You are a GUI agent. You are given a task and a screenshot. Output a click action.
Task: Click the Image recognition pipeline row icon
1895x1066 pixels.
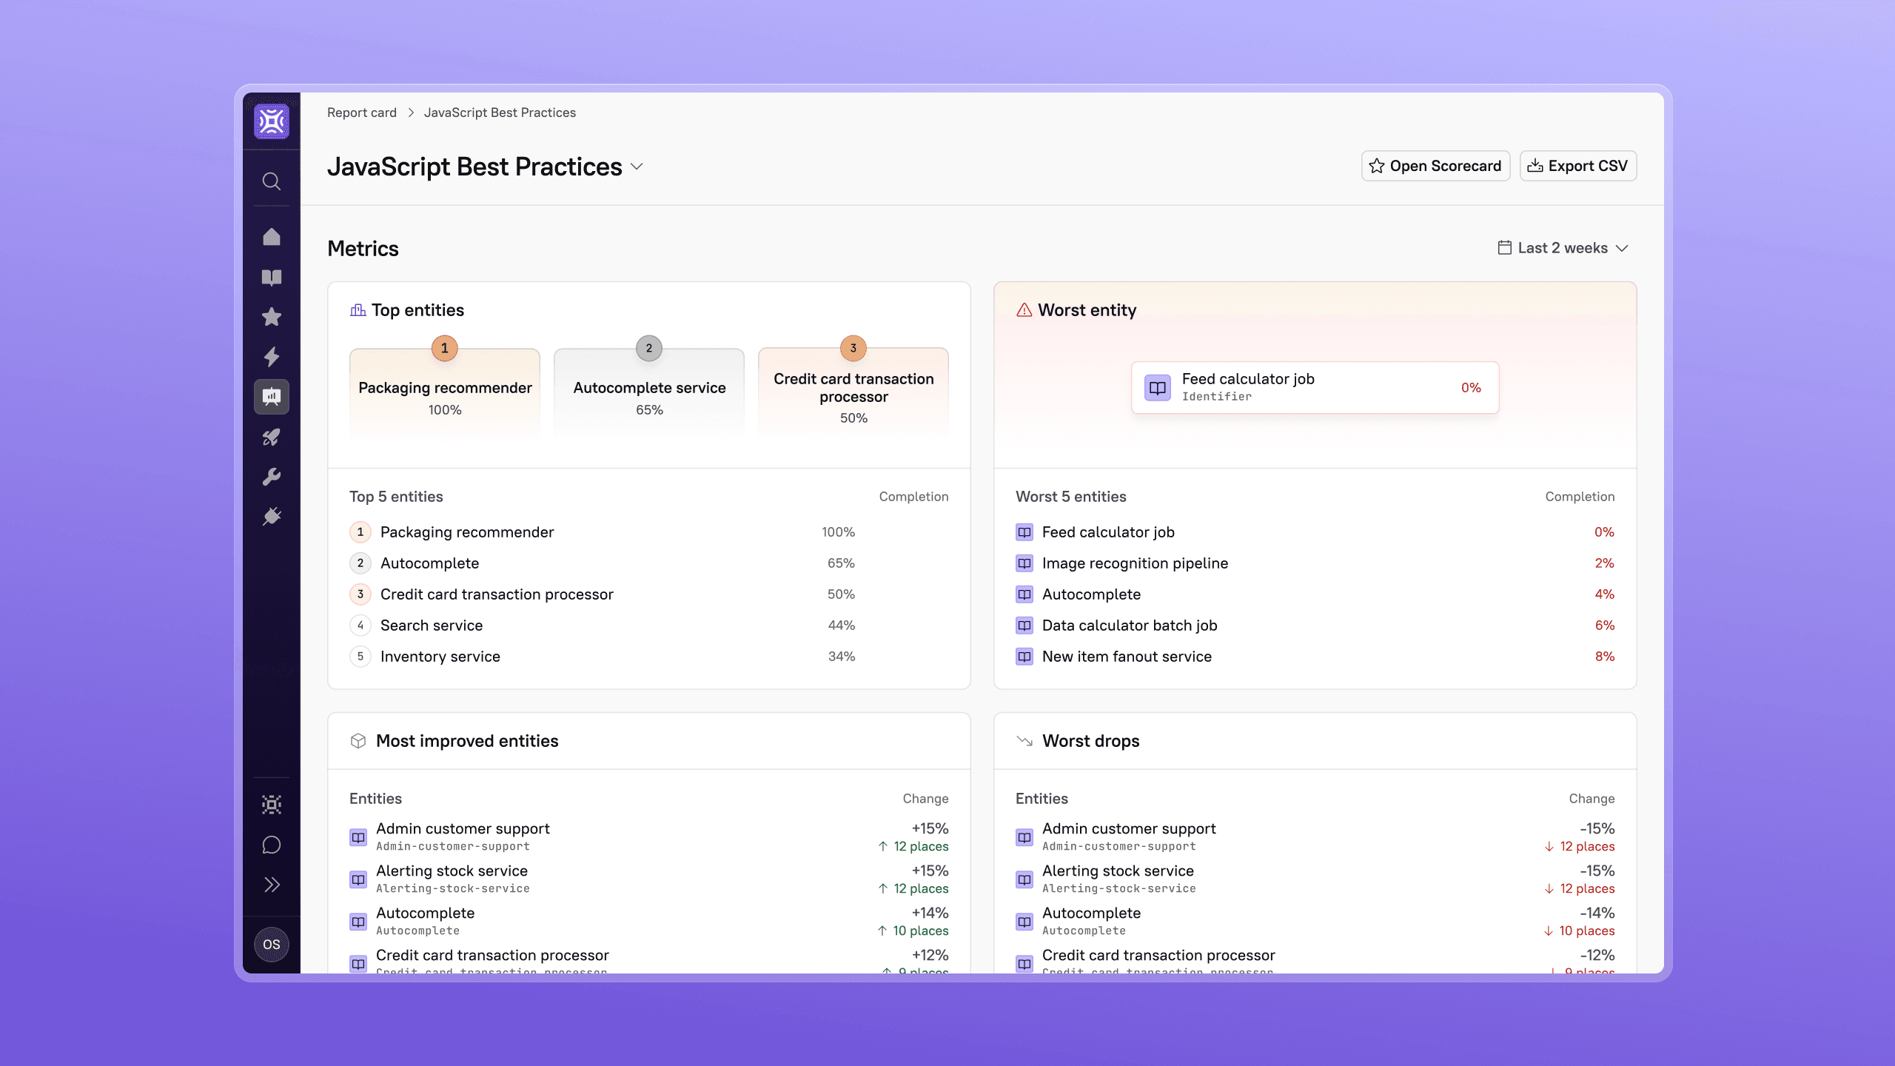1024,563
